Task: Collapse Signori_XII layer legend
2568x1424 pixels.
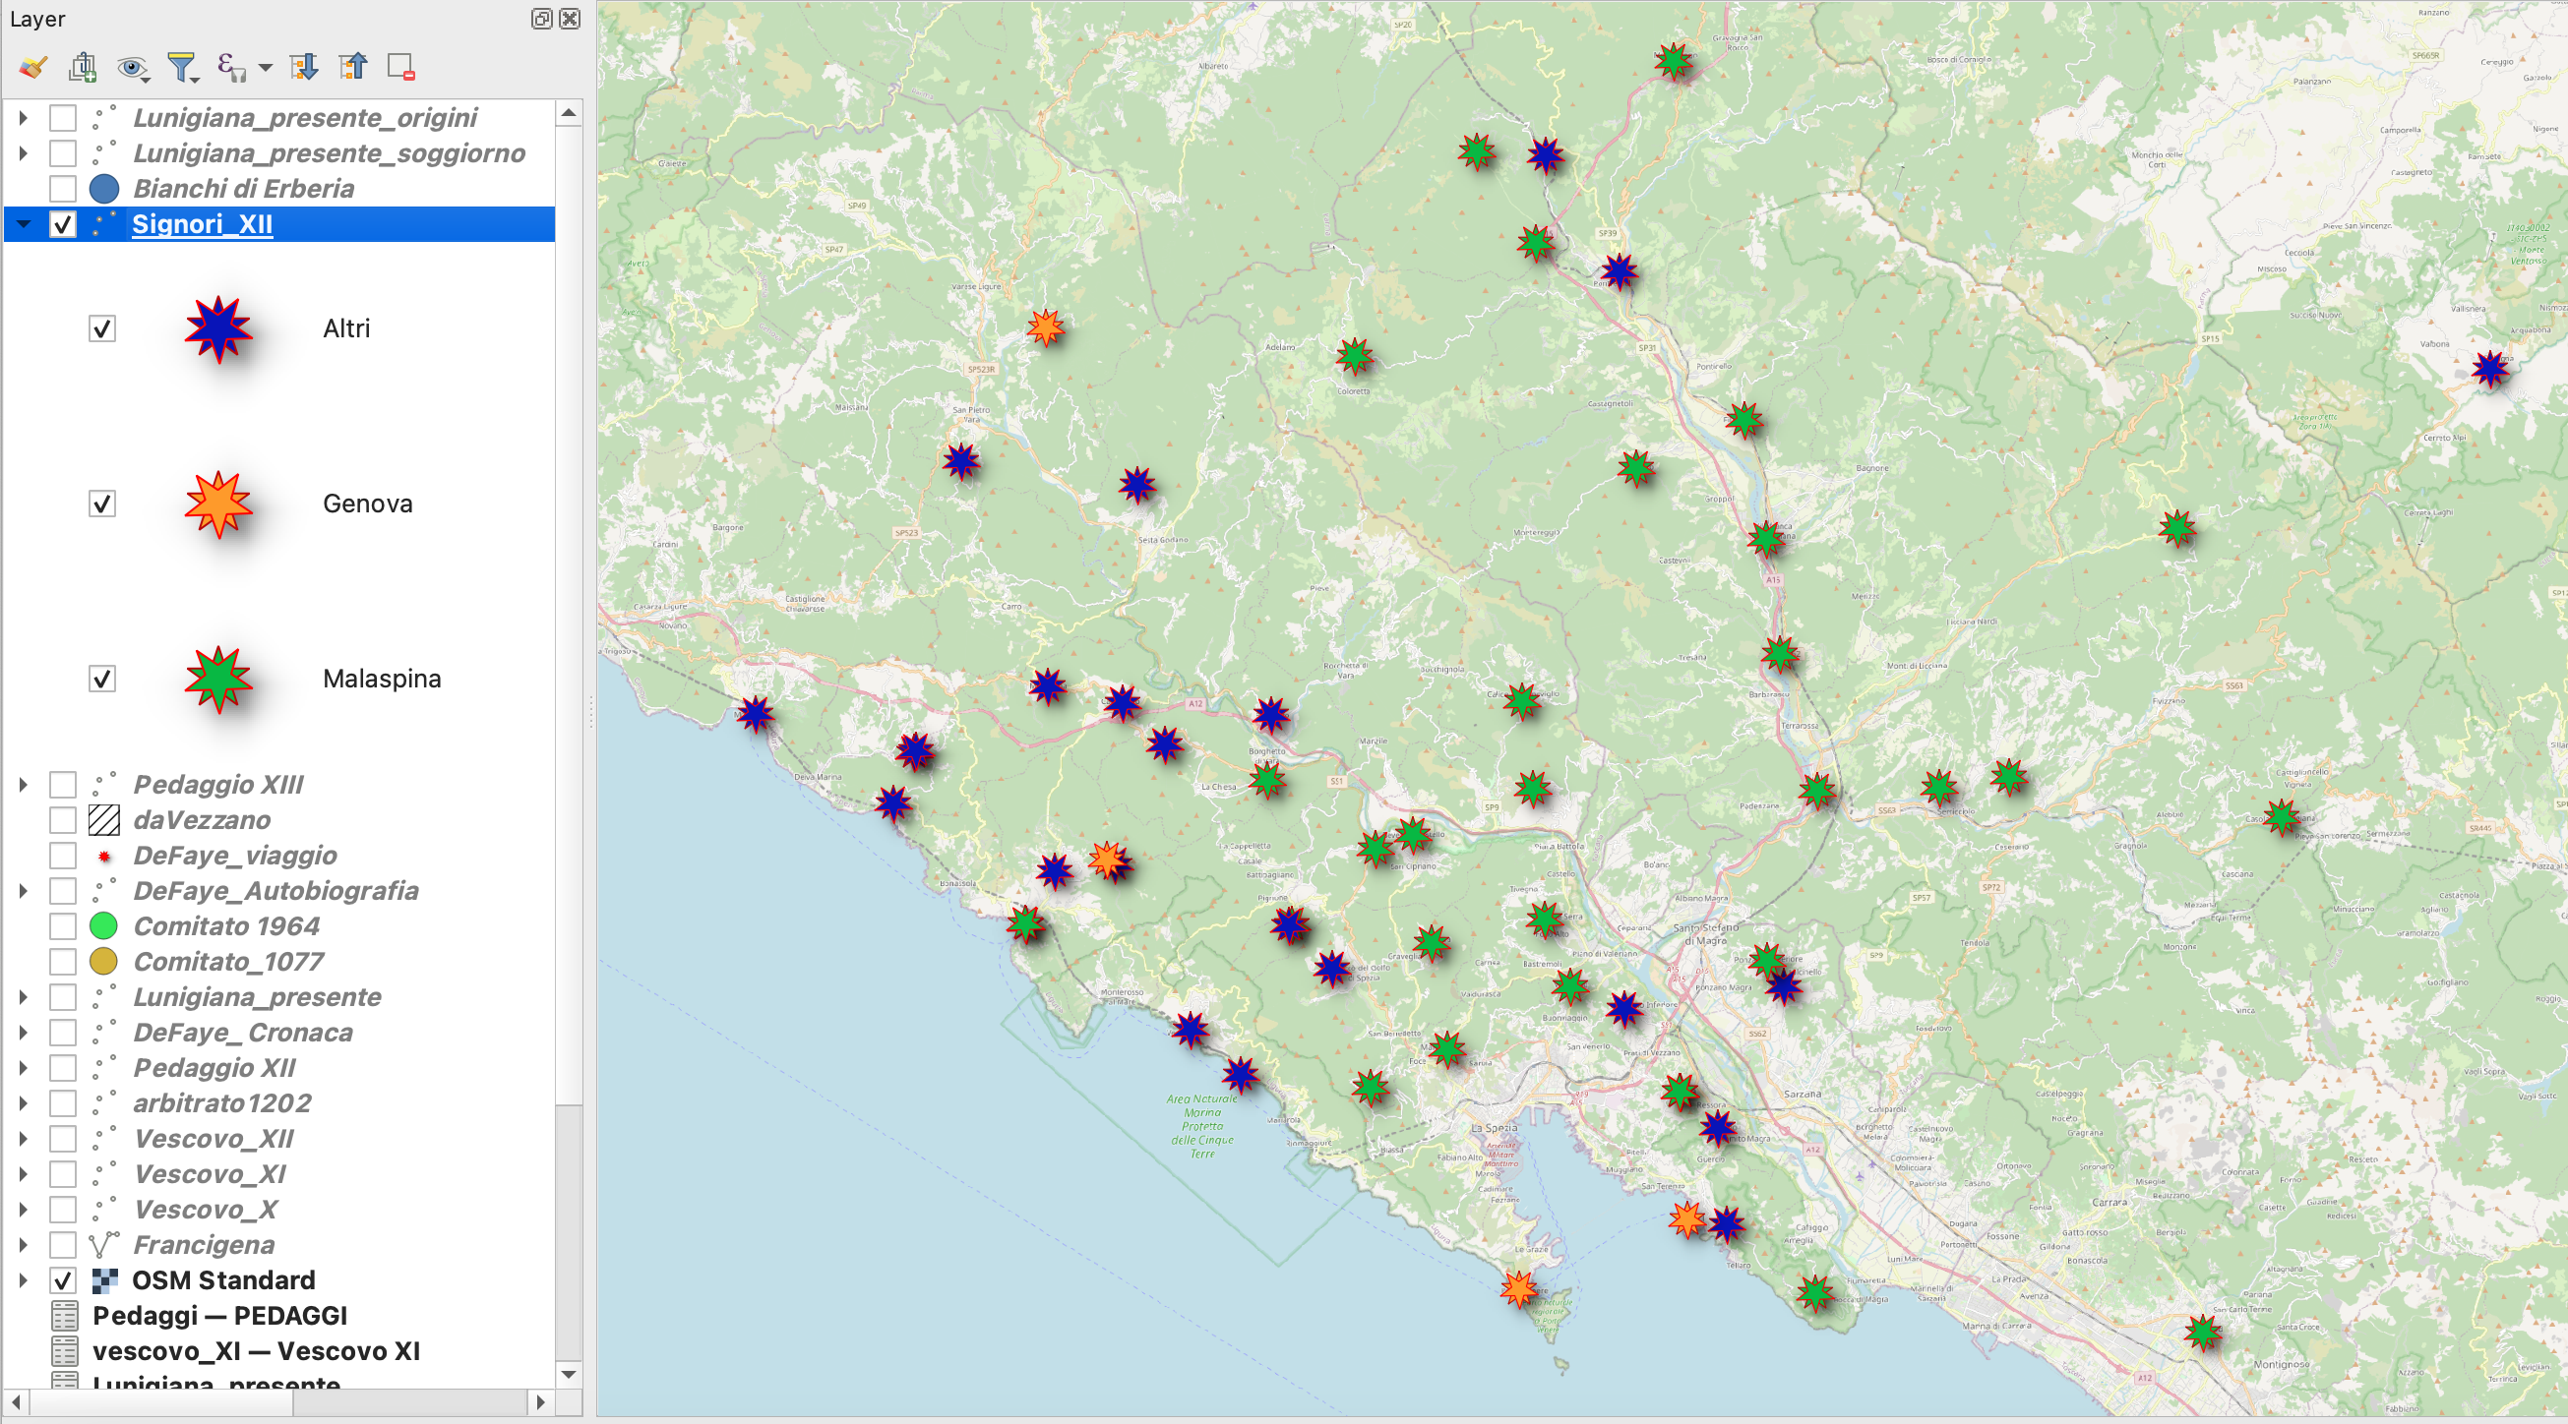Action: click(23, 224)
